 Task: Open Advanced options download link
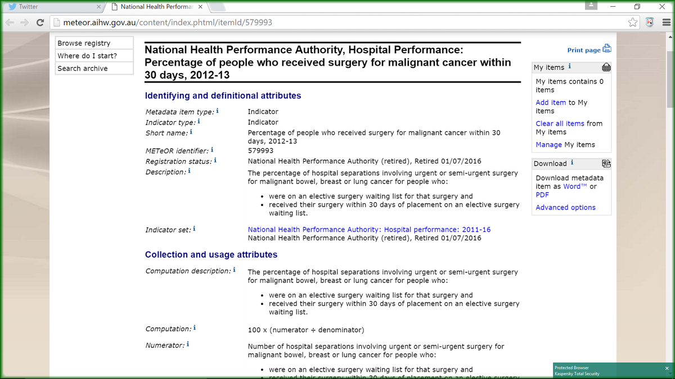[x=565, y=207]
